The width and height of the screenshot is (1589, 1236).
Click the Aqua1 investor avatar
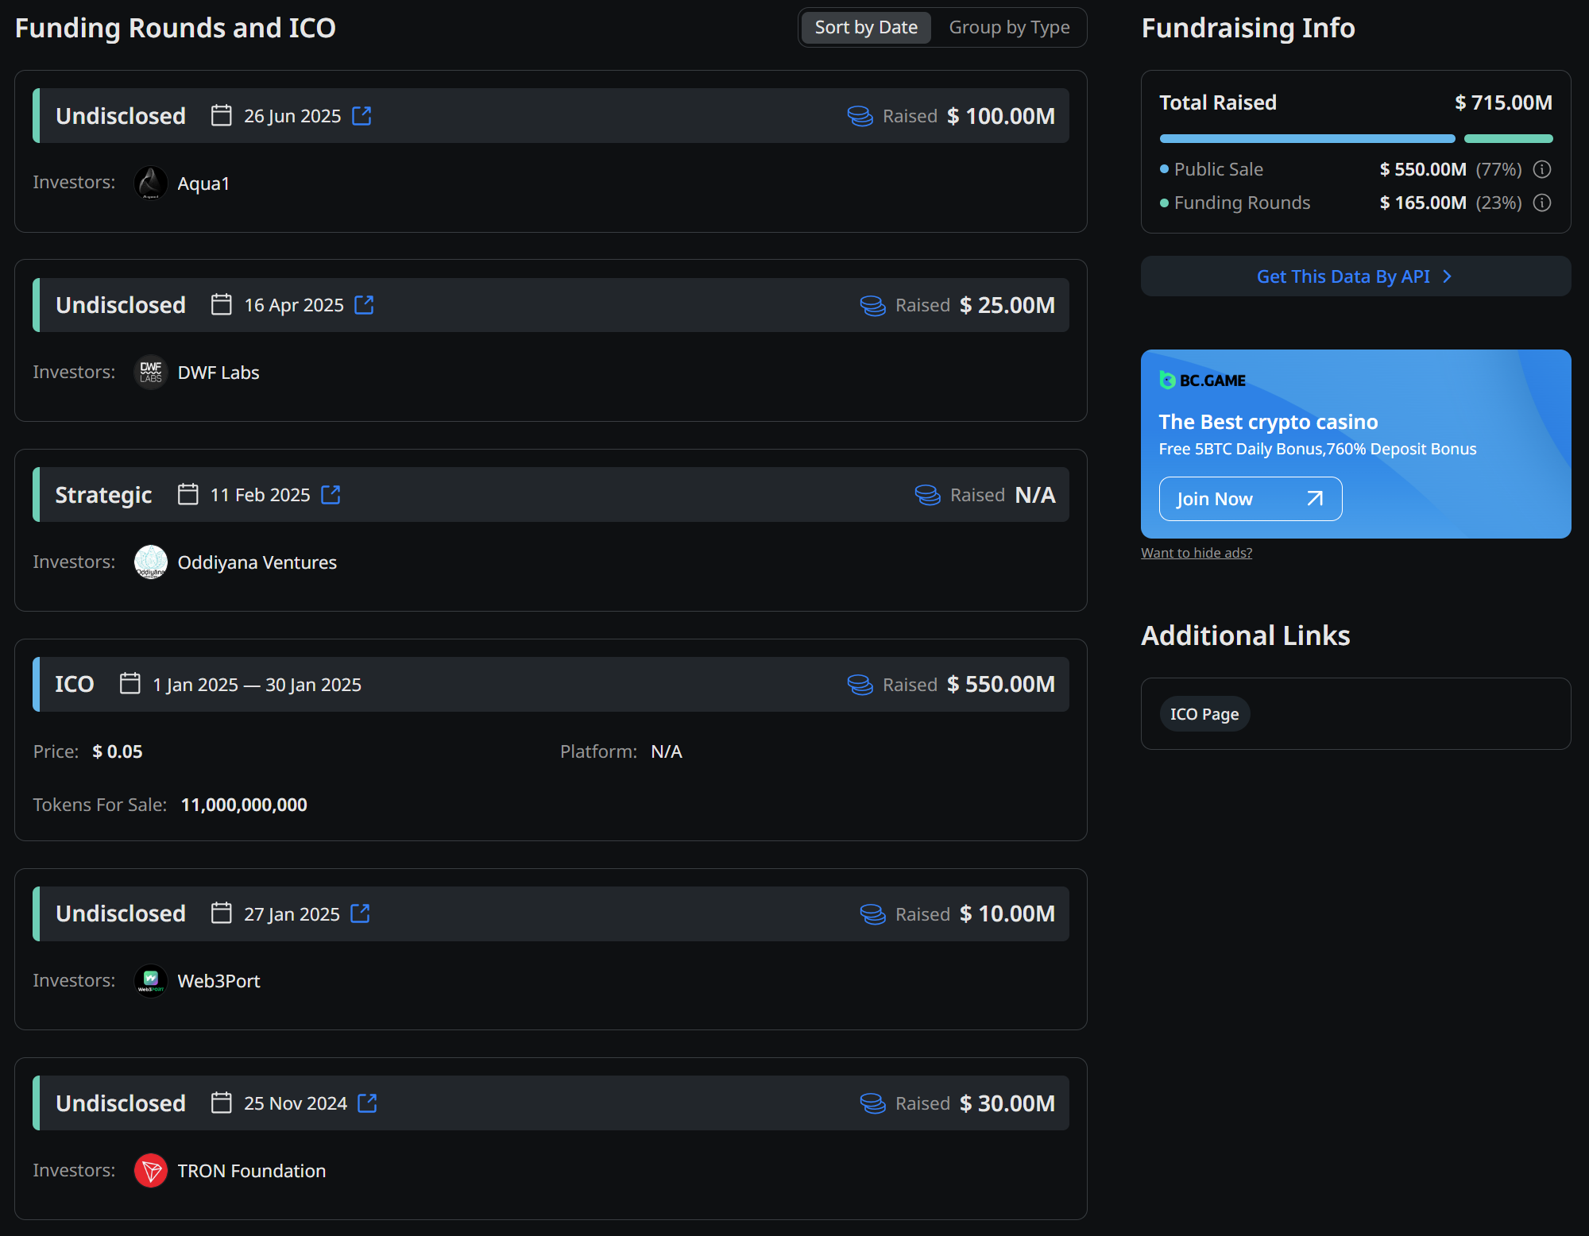click(x=151, y=183)
